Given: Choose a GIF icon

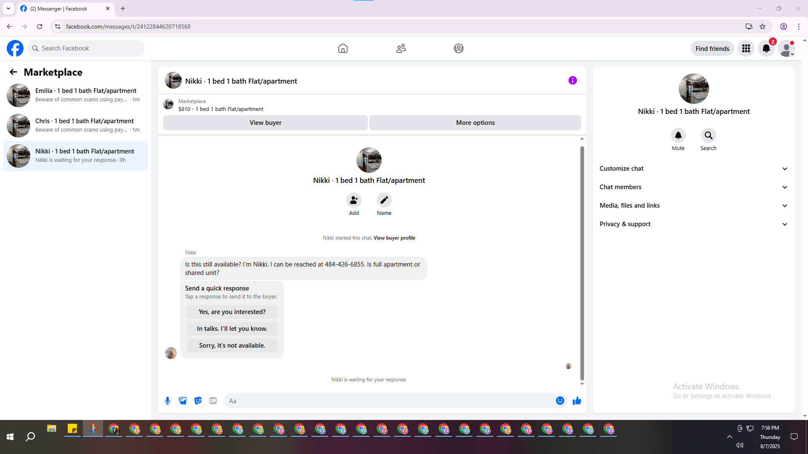Looking at the screenshot, I should click(213, 401).
